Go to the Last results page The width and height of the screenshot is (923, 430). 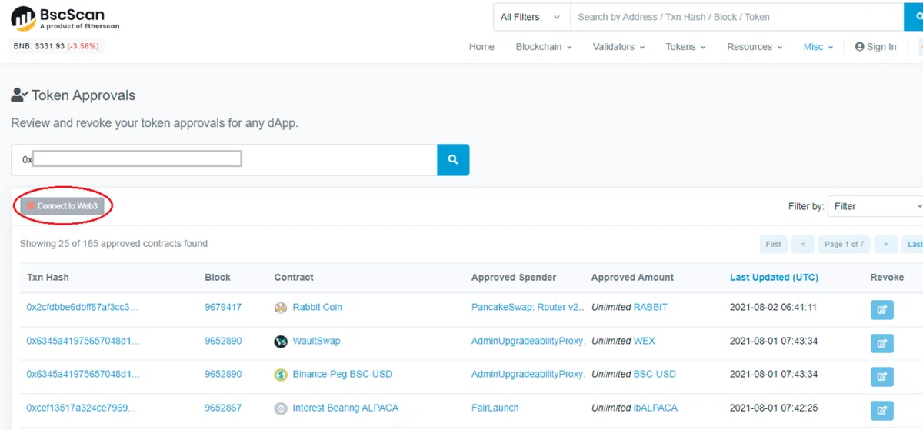(913, 244)
